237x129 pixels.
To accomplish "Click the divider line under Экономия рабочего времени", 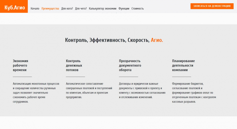I will [x=22, y=77].
